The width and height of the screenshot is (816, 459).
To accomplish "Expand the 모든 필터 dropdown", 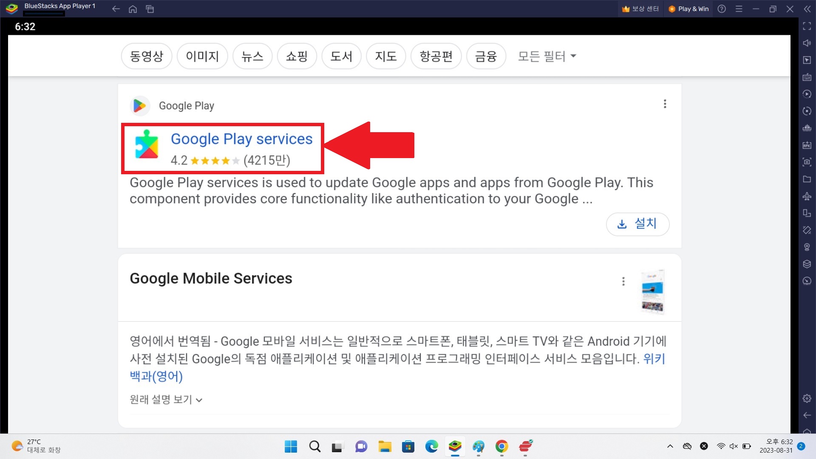I will click(547, 56).
